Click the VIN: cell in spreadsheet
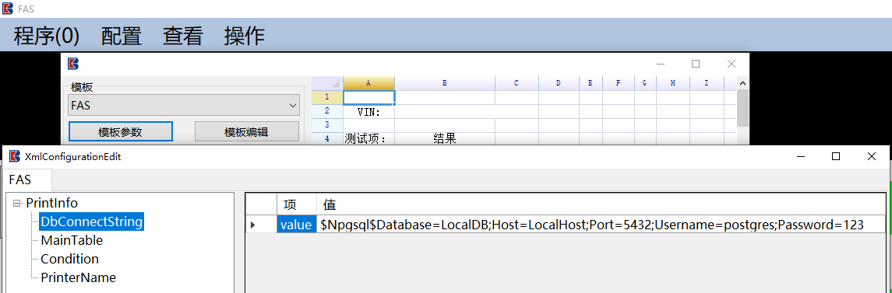The image size is (892, 293). point(368,112)
